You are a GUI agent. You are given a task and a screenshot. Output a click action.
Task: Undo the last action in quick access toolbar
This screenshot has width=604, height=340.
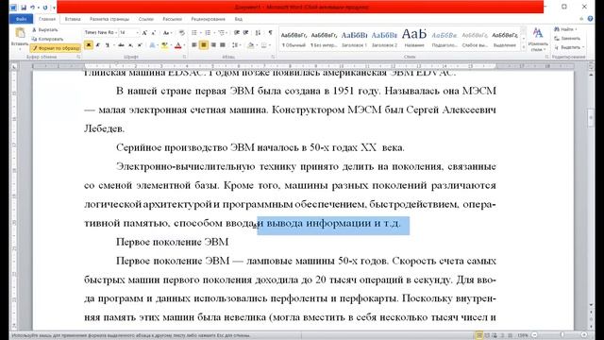coord(33,8)
